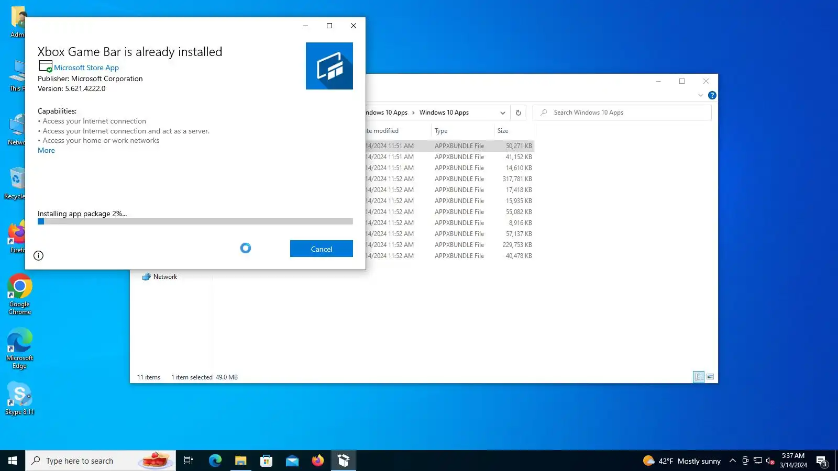The image size is (838, 471).
Task: Open Microsoft Store from taskbar
Action: pos(266,461)
